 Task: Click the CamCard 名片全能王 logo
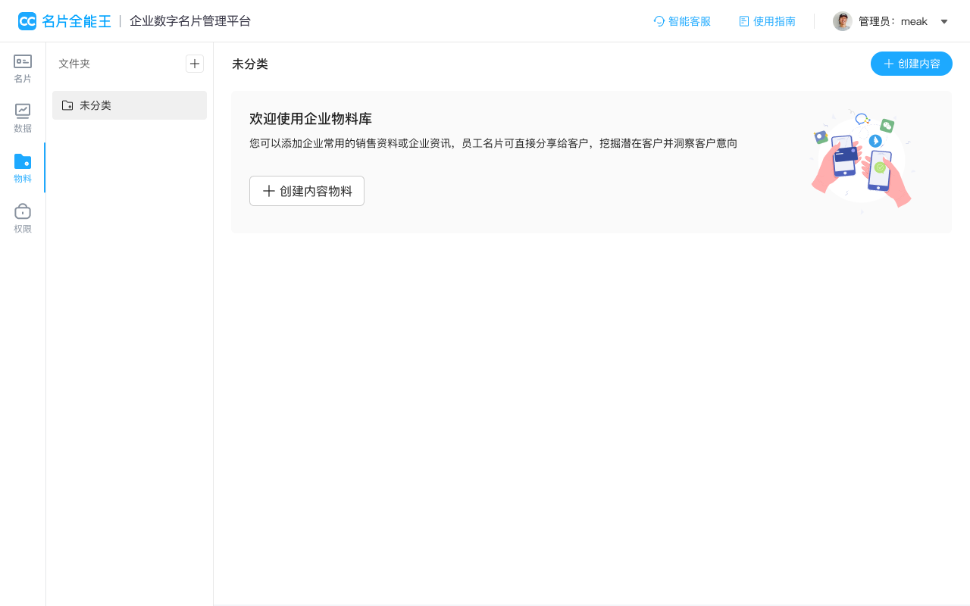pyautogui.click(x=64, y=21)
